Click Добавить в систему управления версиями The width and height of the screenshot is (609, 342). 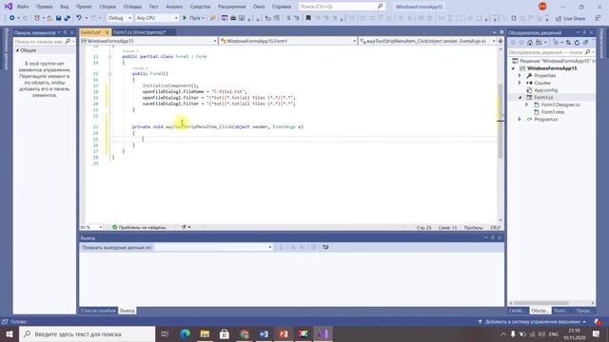tap(532, 322)
